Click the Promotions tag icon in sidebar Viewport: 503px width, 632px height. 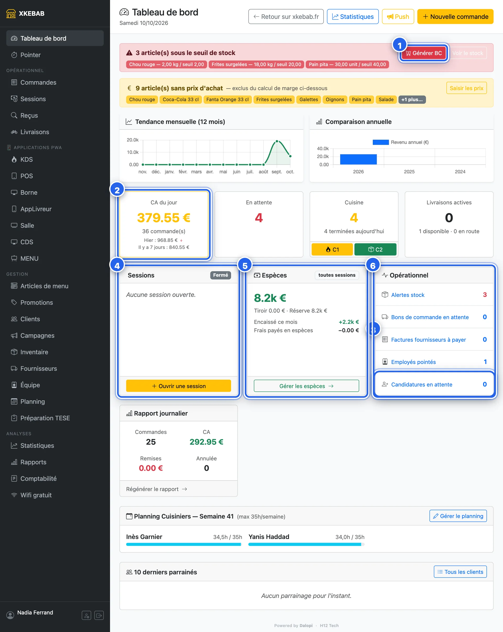(14, 303)
